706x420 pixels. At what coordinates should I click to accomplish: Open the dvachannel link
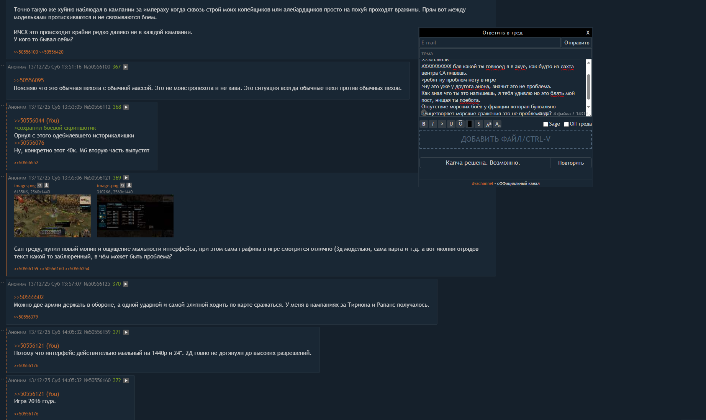pos(482,183)
